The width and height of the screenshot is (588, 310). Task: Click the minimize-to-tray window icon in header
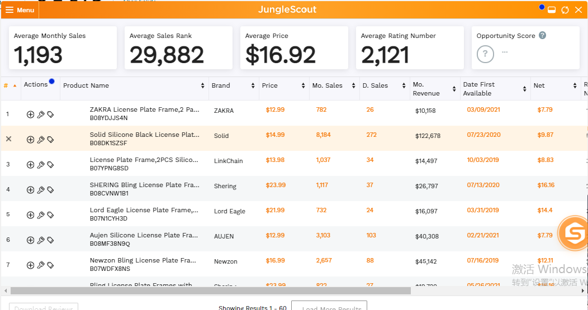tap(552, 10)
